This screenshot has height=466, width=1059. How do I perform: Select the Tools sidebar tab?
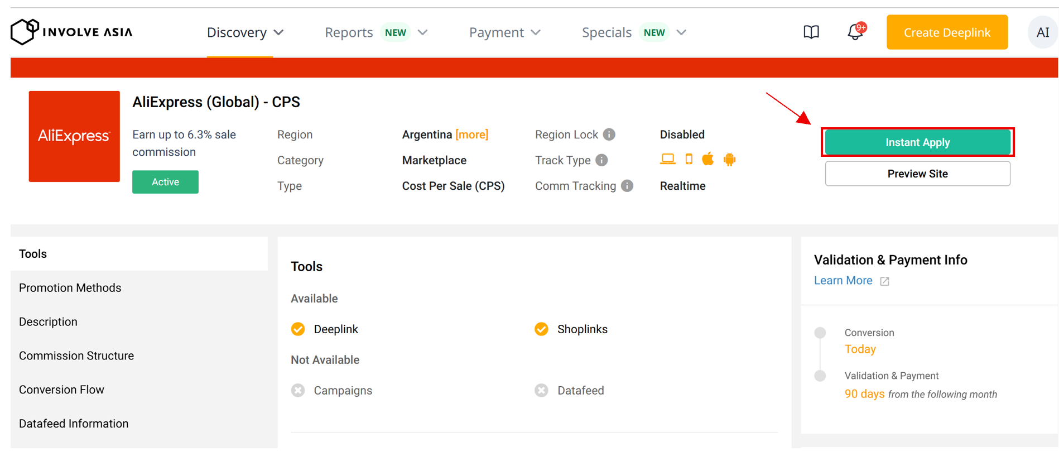pos(139,254)
